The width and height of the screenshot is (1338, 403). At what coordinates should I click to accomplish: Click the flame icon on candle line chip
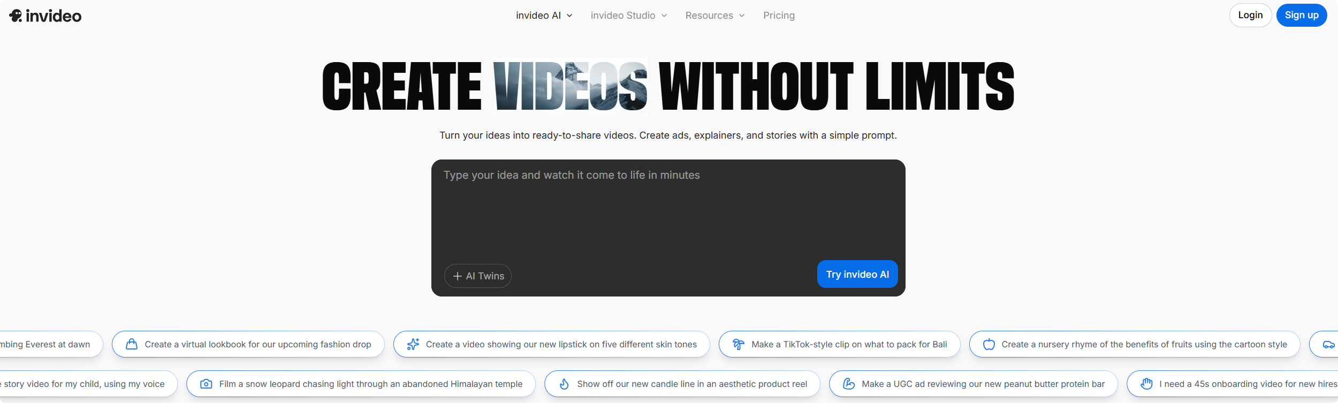pyautogui.click(x=564, y=384)
